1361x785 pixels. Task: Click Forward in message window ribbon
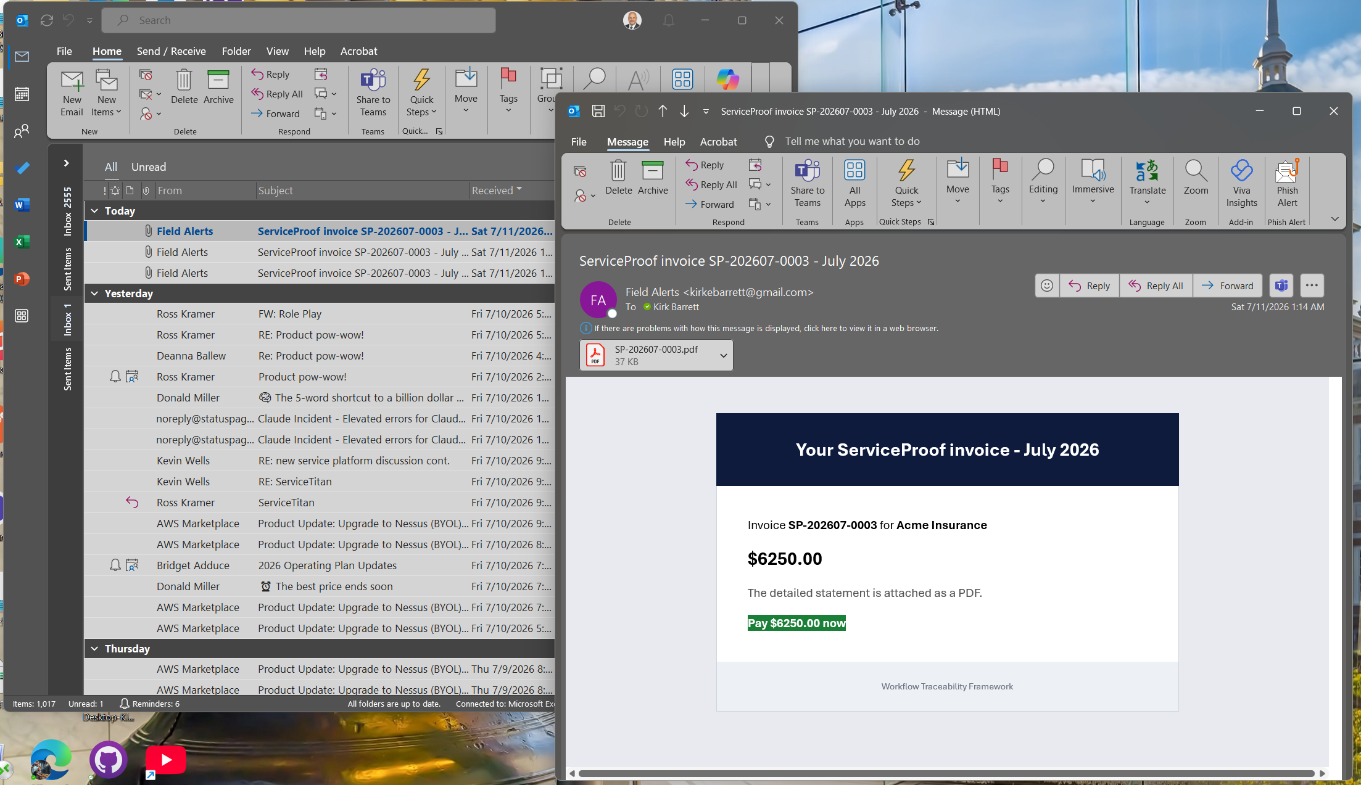[x=709, y=205]
